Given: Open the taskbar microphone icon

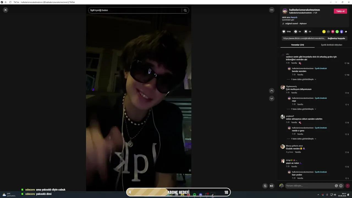Looking at the screenshot, I should coord(327,195).
